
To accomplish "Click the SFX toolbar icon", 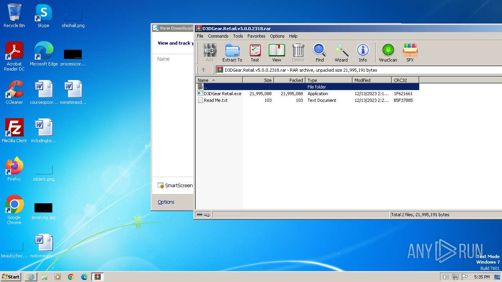I will point(410,53).
